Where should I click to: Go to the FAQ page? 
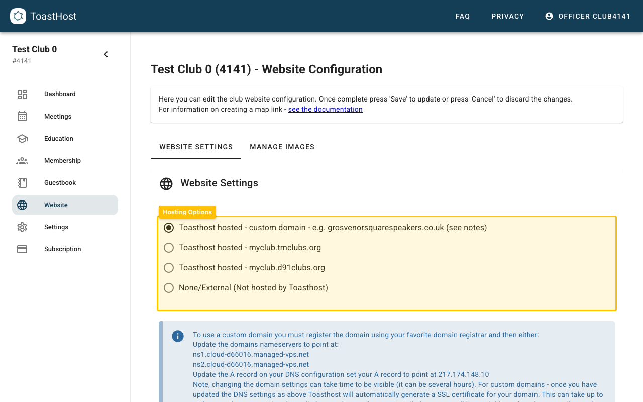(x=463, y=16)
